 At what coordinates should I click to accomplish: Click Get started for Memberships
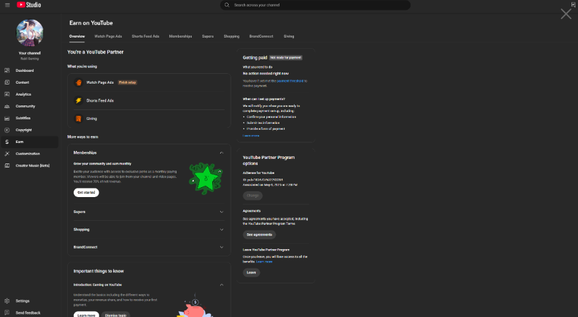pyautogui.click(x=86, y=192)
